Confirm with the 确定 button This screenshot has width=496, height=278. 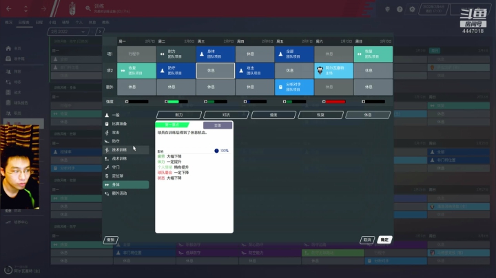[x=384, y=240]
